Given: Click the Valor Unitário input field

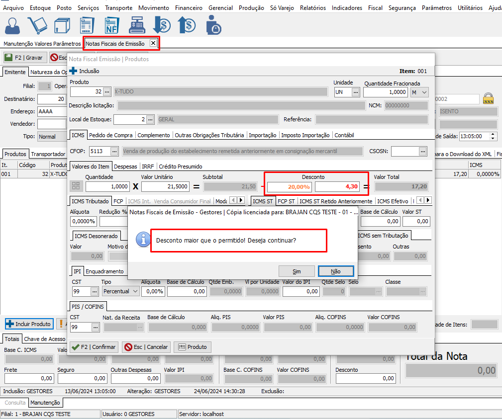Looking at the screenshot, I should tap(165, 186).
